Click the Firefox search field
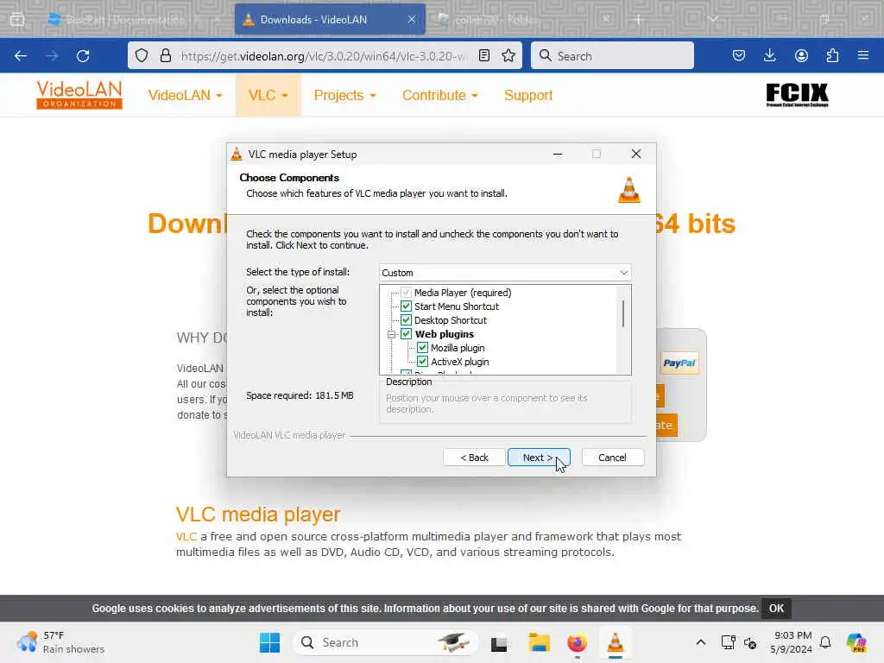This screenshot has height=663, width=884. (x=612, y=56)
